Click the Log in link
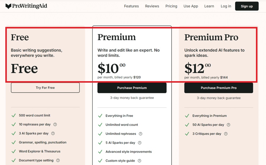 pos(226,6)
